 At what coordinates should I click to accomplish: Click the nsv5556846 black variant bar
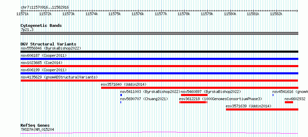pos(159,52)
